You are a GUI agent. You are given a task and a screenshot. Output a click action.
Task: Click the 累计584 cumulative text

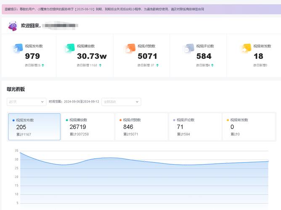pyautogui.click(x=183, y=134)
